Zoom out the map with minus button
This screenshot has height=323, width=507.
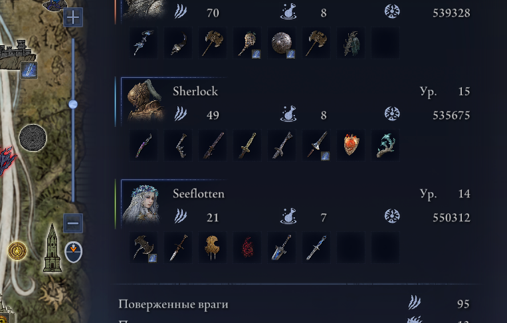pos(73,223)
